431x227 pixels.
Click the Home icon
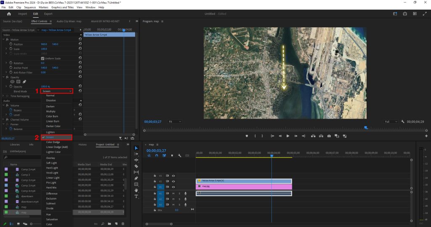[x=9, y=13]
